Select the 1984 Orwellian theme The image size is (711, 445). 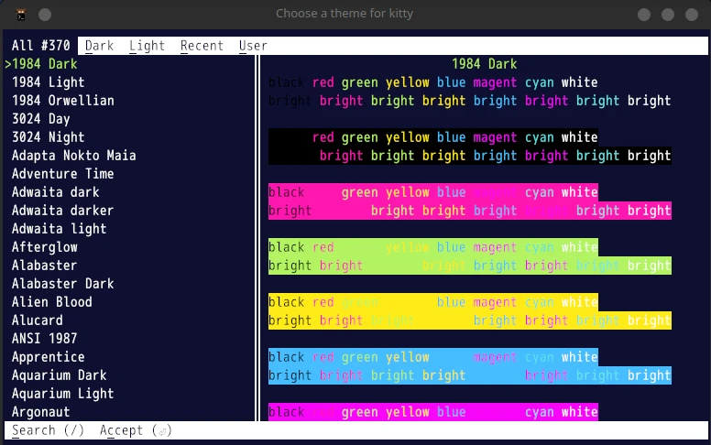[62, 101]
